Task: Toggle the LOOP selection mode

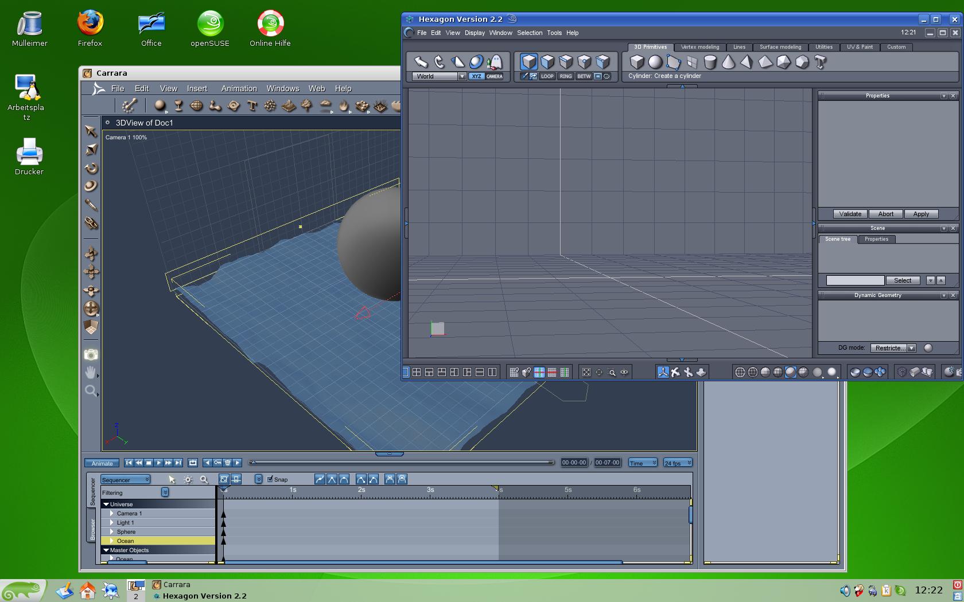Action: 547,76
